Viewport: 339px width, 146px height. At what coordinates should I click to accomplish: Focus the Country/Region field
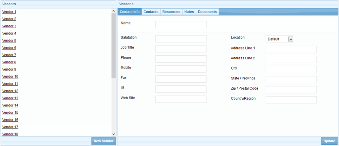[x=291, y=100]
